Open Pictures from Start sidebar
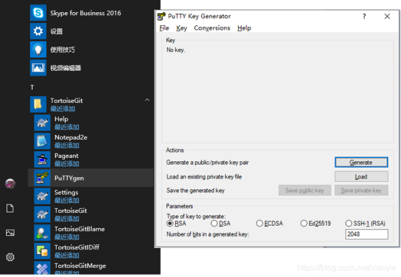 10,233
